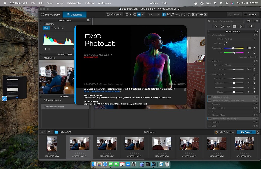Toggle show only active corrections switch
The height and width of the screenshot is (169, 261).
(x=256, y=21)
